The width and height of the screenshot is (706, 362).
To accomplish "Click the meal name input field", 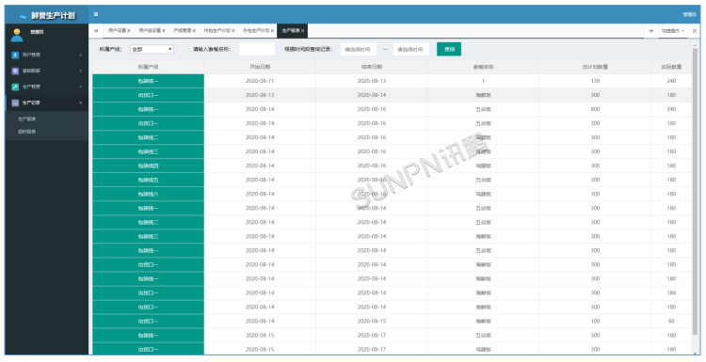I will [x=257, y=50].
